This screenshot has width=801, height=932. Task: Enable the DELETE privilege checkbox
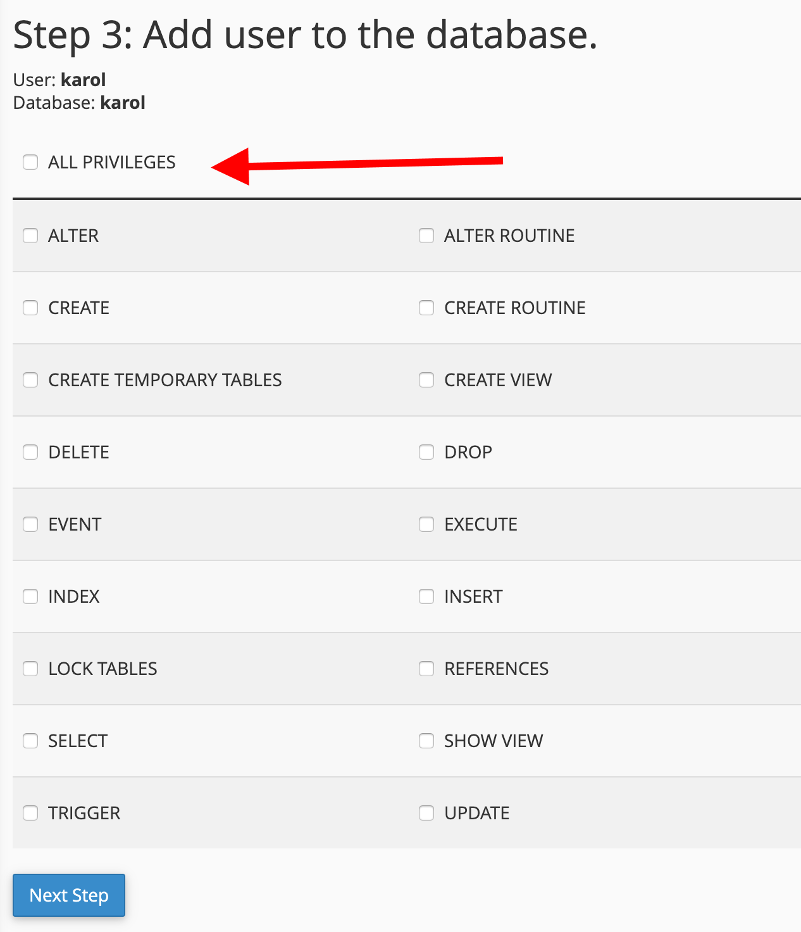coord(30,452)
